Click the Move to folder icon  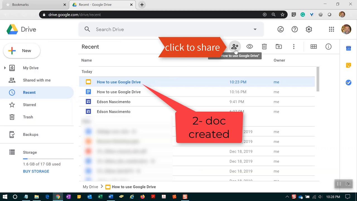pos(279,47)
